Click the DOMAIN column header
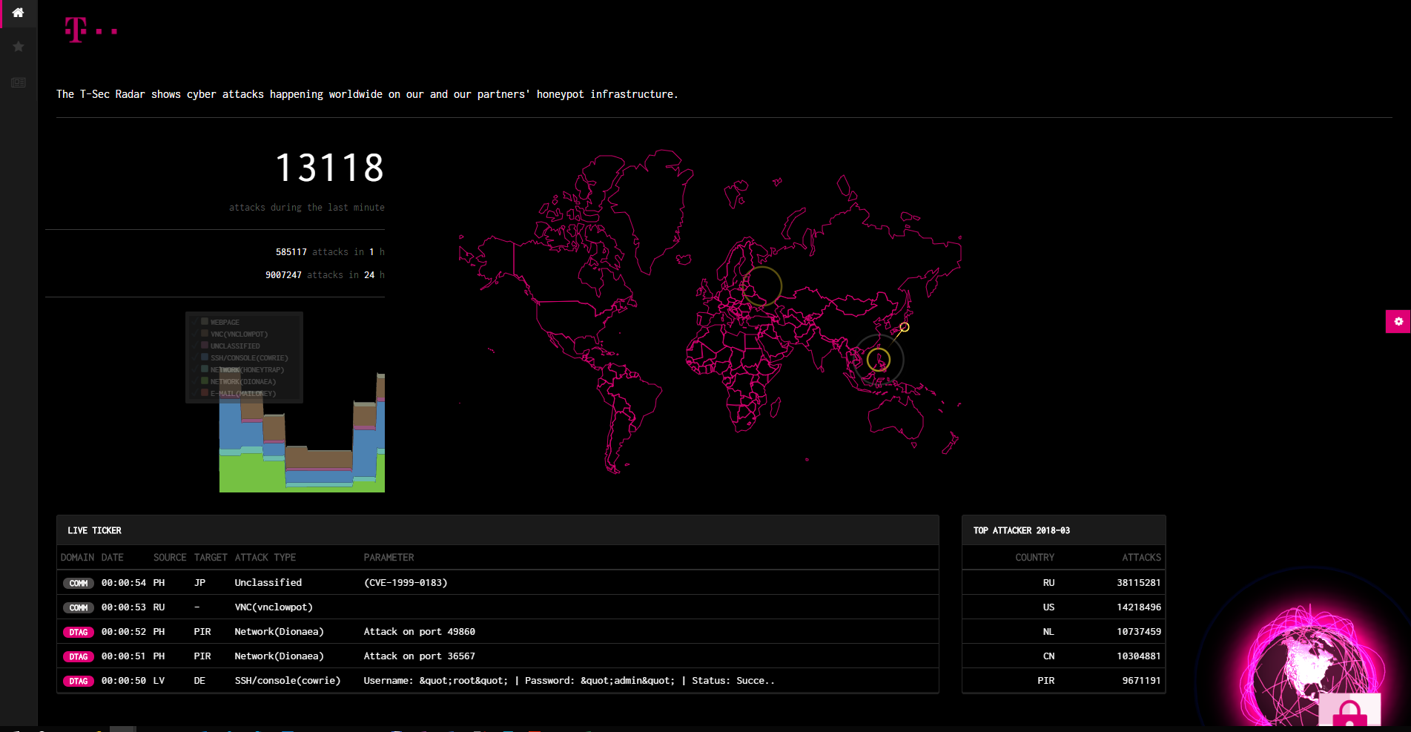 pyautogui.click(x=77, y=558)
